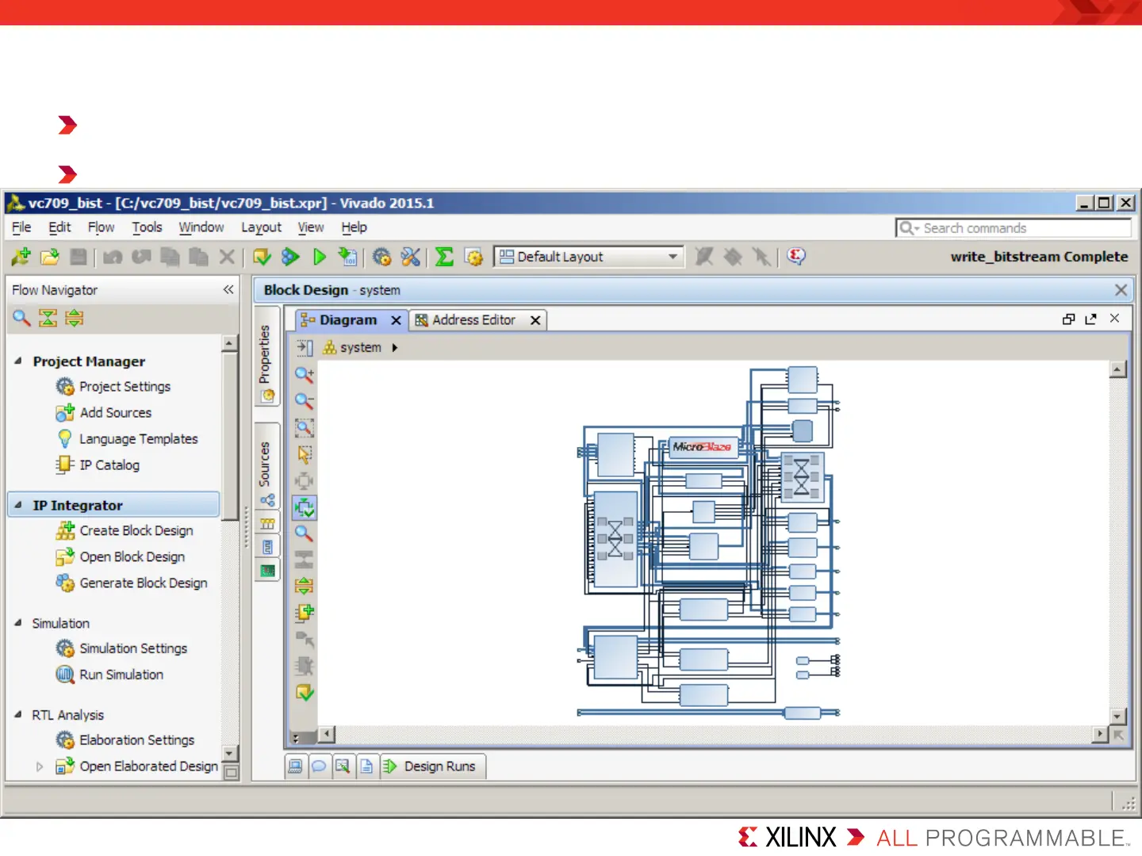
Task: Open the Window menu
Action: click(201, 227)
